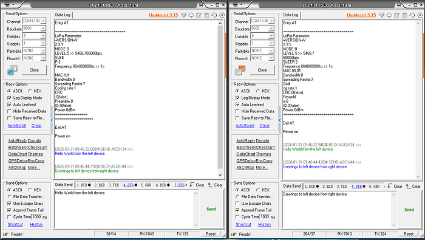The width and height of the screenshot is (425, 240).
Task: Pin the right Uart Debug Assistant window on top
Action: coord(399,5)
